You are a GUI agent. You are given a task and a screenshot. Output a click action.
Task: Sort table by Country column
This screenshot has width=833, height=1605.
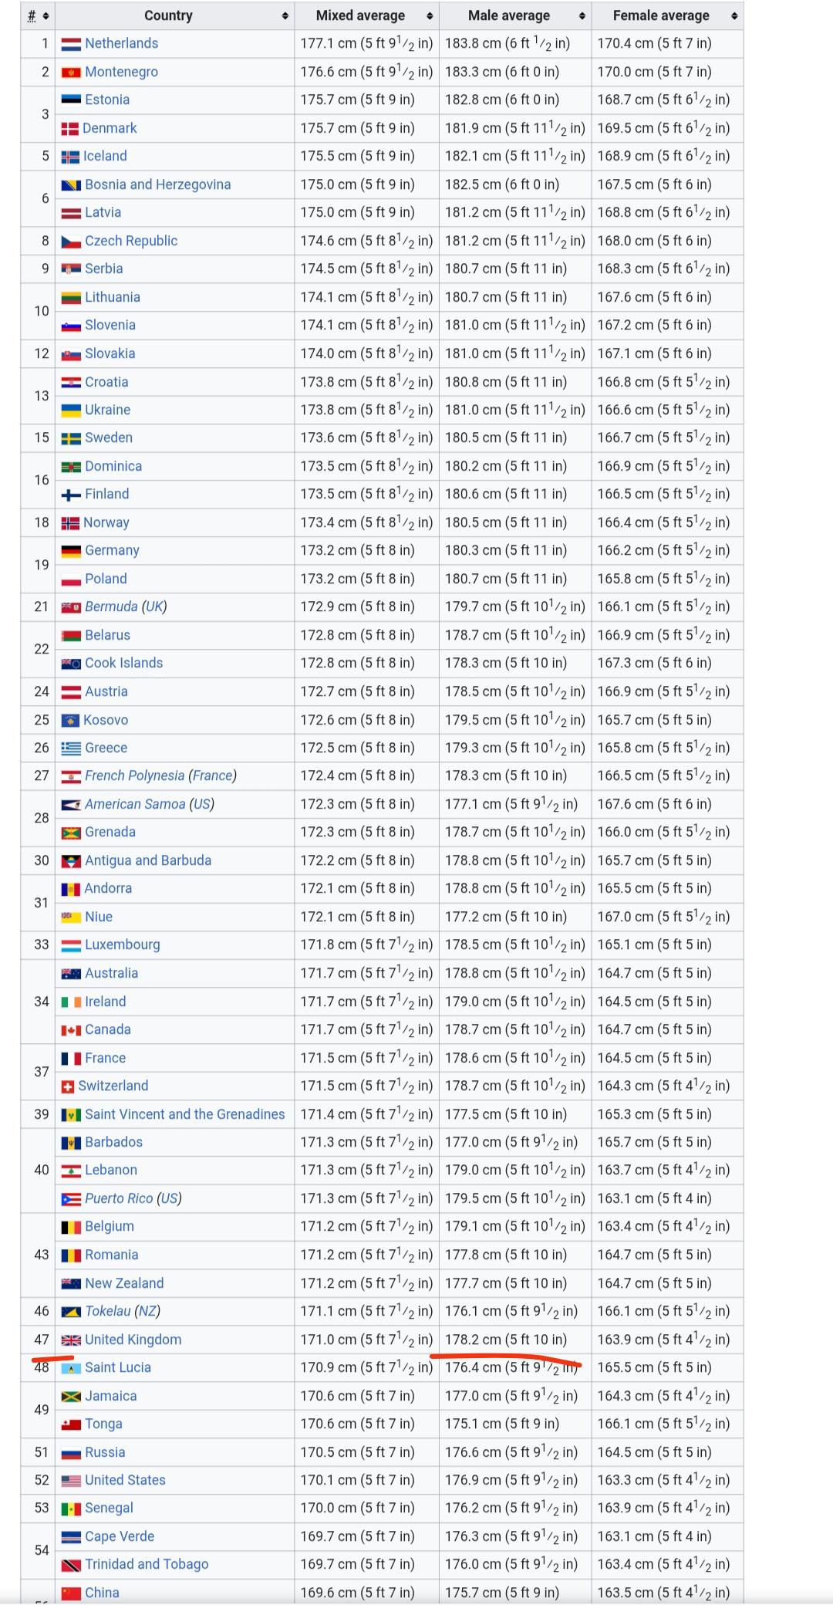click(285, 16)
